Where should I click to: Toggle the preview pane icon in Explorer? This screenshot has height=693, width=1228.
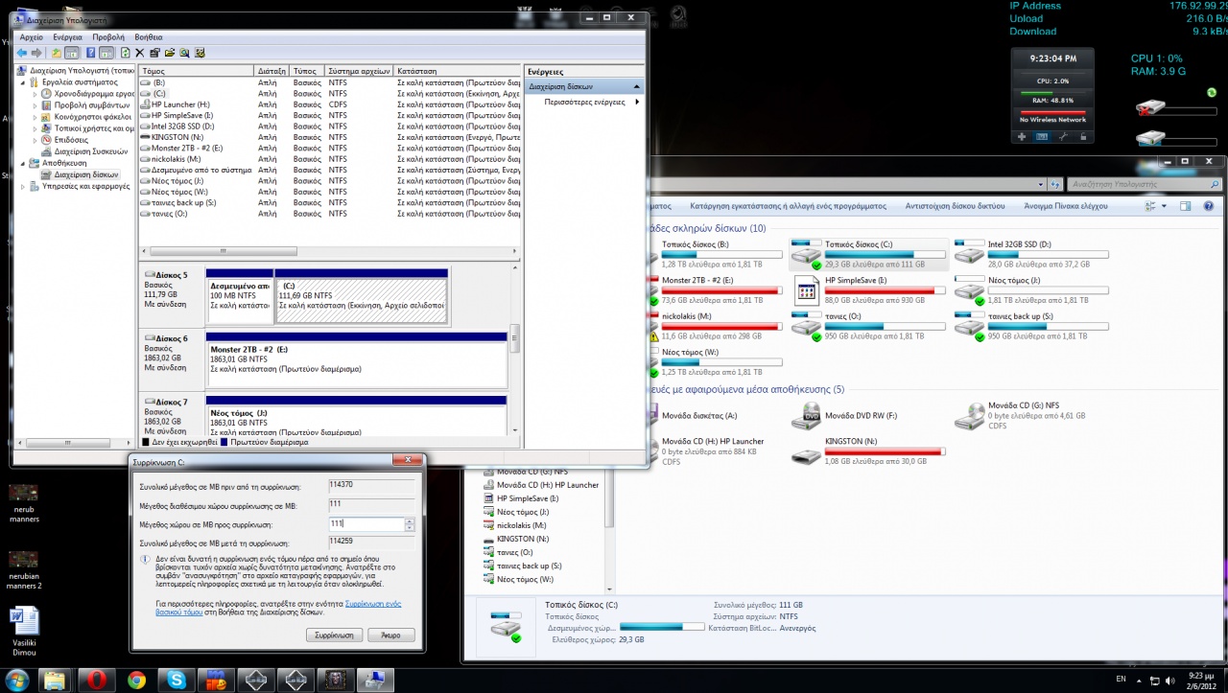[x=1185, y=206]
